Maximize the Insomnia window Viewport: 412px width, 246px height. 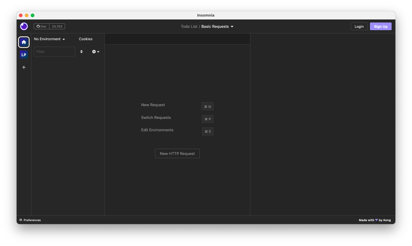[x=33, y=15]
